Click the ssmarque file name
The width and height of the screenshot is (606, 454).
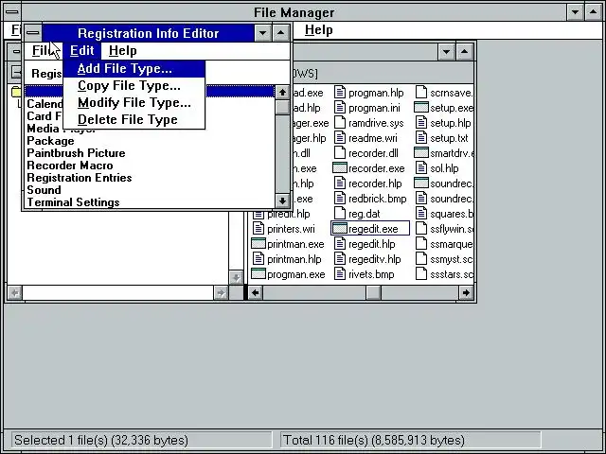click(452, 244)
